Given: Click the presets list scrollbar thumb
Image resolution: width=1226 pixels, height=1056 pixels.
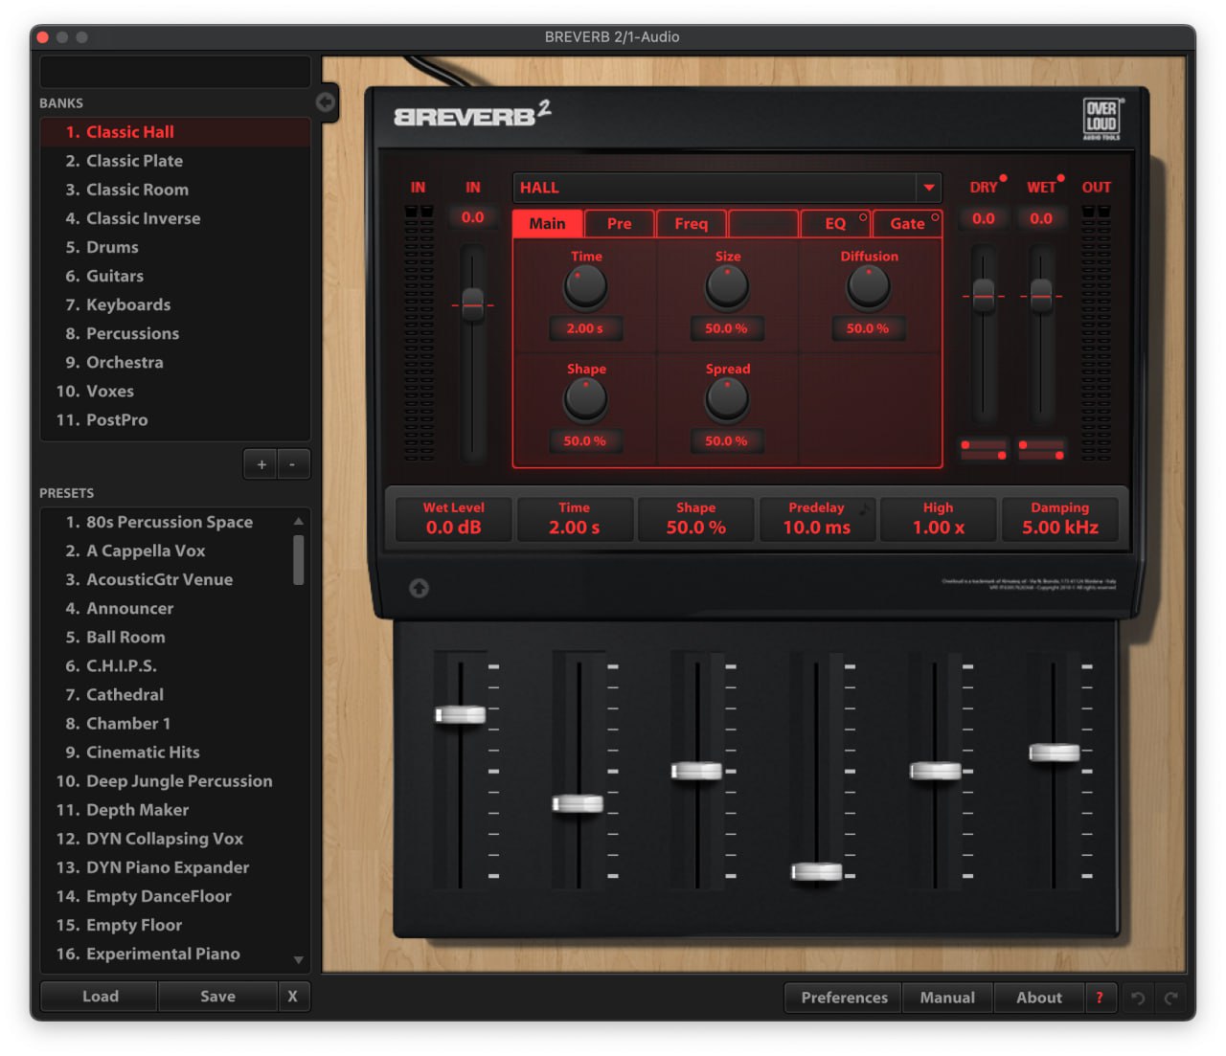Looking at the screenshot, I should pos(298,560).
